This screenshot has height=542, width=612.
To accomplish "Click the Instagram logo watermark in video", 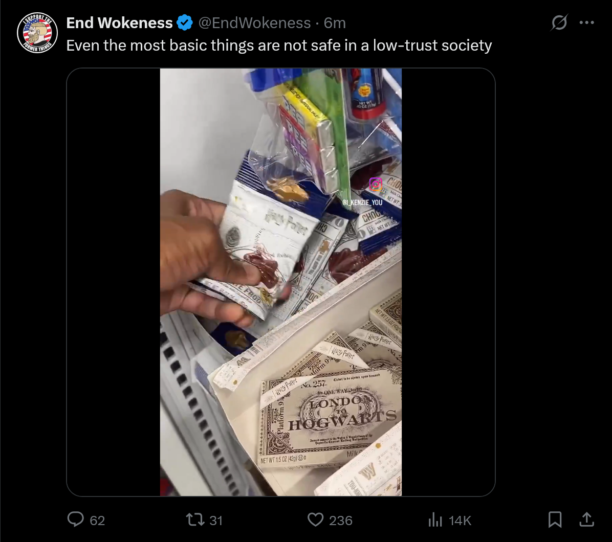I will pos(376,184).
